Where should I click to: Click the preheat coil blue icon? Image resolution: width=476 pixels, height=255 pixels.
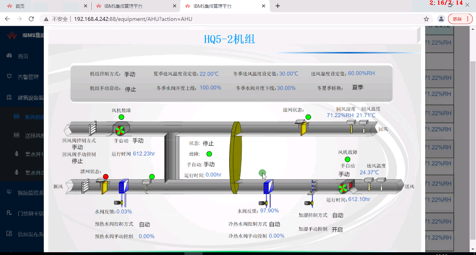coord(123,186)
